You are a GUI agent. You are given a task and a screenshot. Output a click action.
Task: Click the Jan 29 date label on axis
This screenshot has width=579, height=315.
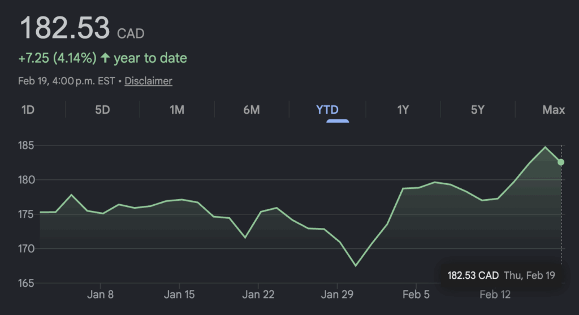(x=338, y=295)
